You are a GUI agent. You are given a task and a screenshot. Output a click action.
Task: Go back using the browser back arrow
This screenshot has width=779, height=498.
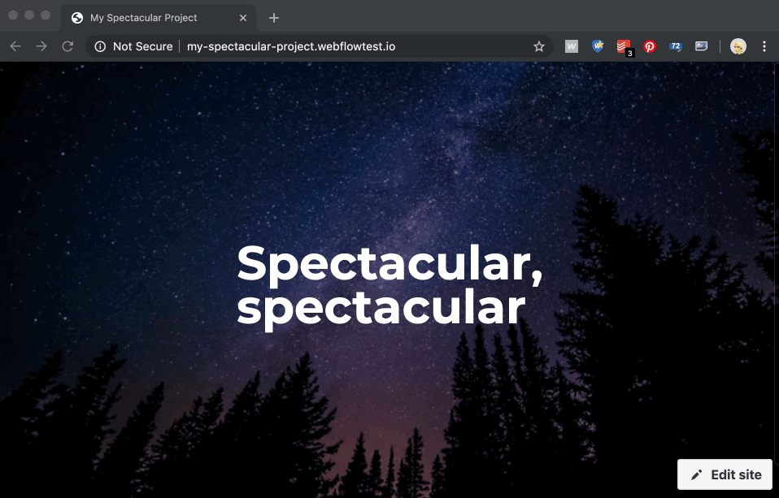pos(15,46)
